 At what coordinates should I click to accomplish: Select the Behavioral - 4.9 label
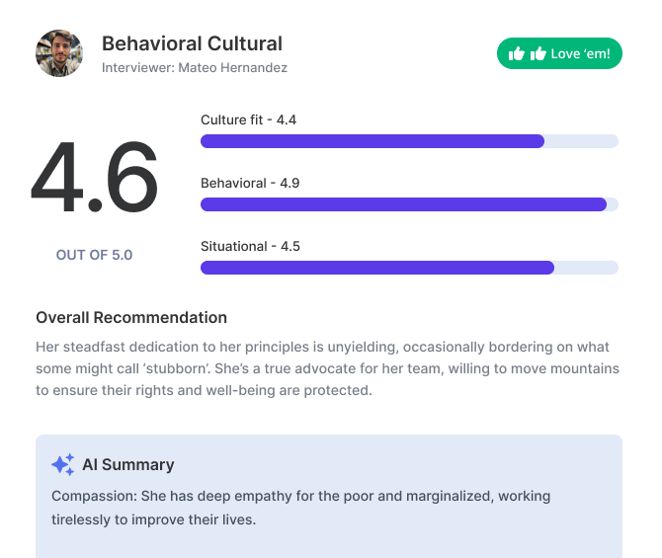(250, 183)
